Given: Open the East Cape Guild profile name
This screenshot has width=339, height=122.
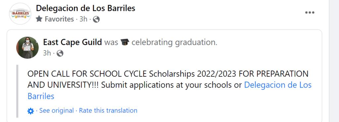Looking at the screenshot, I should [x=73, y=42].
